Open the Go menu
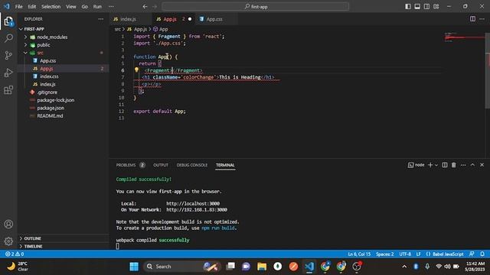This screenshot has width=490, height=275. (x=85, y=7)
